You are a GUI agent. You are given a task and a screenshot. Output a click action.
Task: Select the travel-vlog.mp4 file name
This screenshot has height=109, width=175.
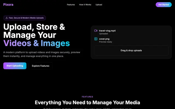(107, 31)
